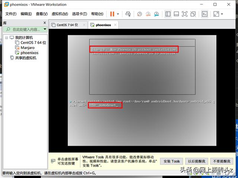The width and height of the screenshot is (238, 178).
Task: Toggle the thumbnail bar icon
Action: coord(176,14)
